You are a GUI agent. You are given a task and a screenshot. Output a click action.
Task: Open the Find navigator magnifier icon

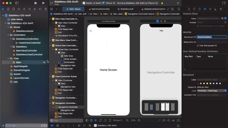pyautogui.click(x=19, y=9)
